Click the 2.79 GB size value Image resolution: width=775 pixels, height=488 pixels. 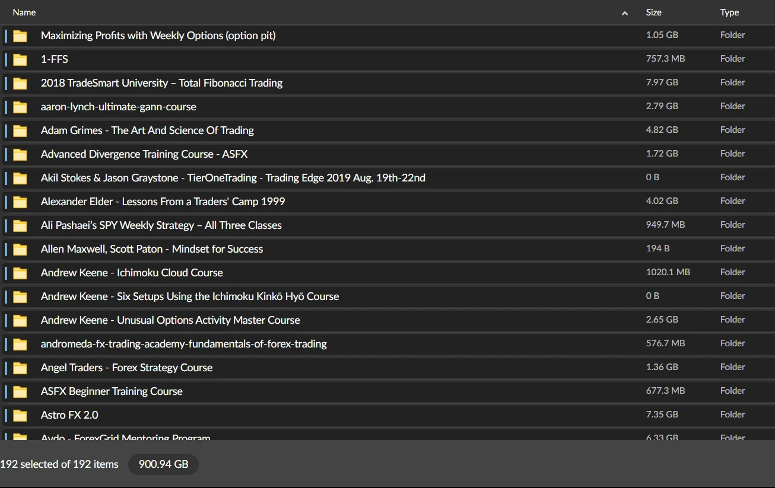click(x=662, y=106)
